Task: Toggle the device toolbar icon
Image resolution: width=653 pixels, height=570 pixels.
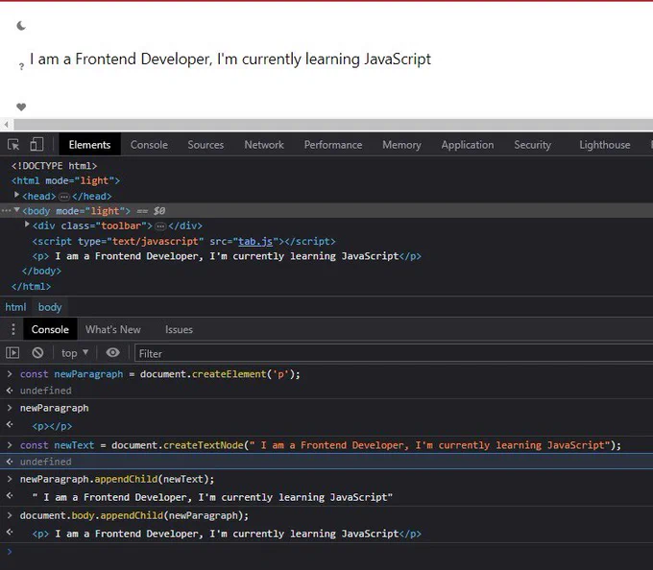Action: click(x=36, y=144)
